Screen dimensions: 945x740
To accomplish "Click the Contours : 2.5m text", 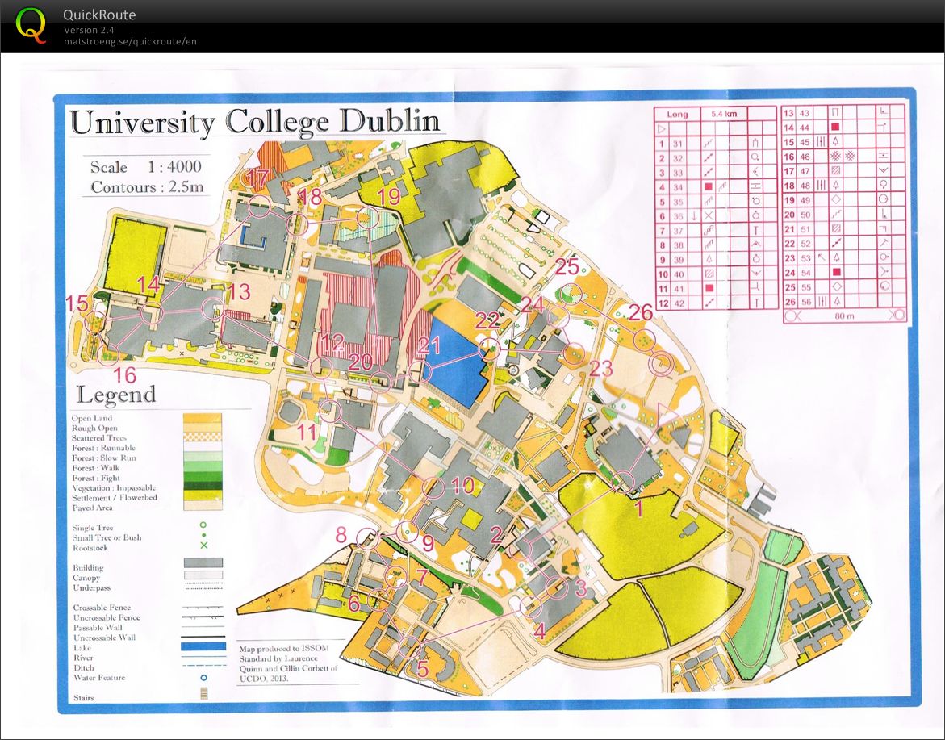I will coord(147,186).
